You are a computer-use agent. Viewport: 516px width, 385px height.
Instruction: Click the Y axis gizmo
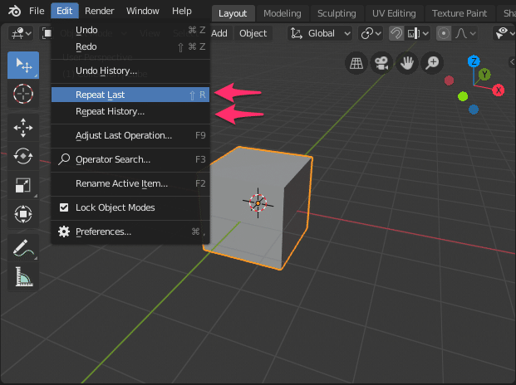pos(484,74)
